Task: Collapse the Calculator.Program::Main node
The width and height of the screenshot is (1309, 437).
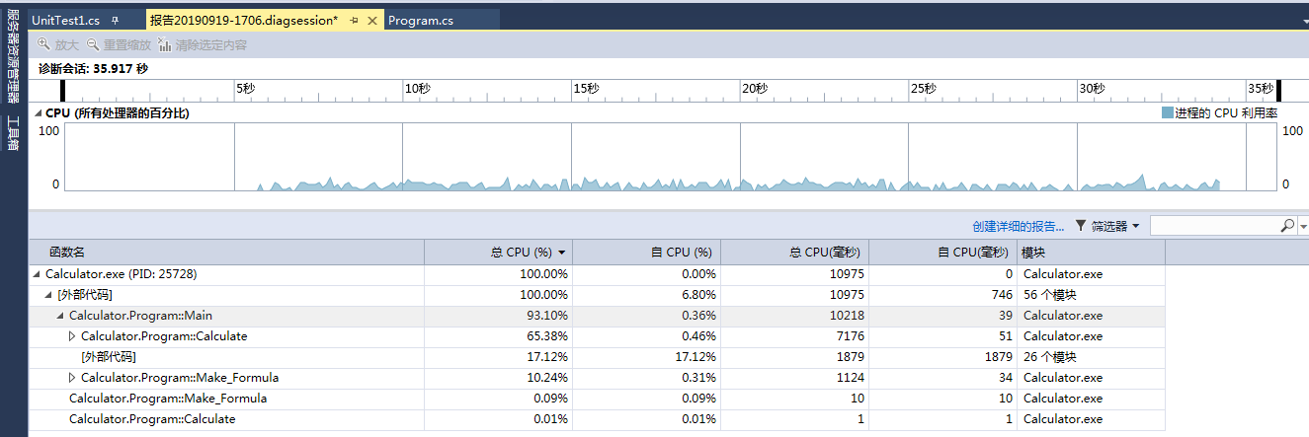Action: pyautogui.click(x=61, y=316)
